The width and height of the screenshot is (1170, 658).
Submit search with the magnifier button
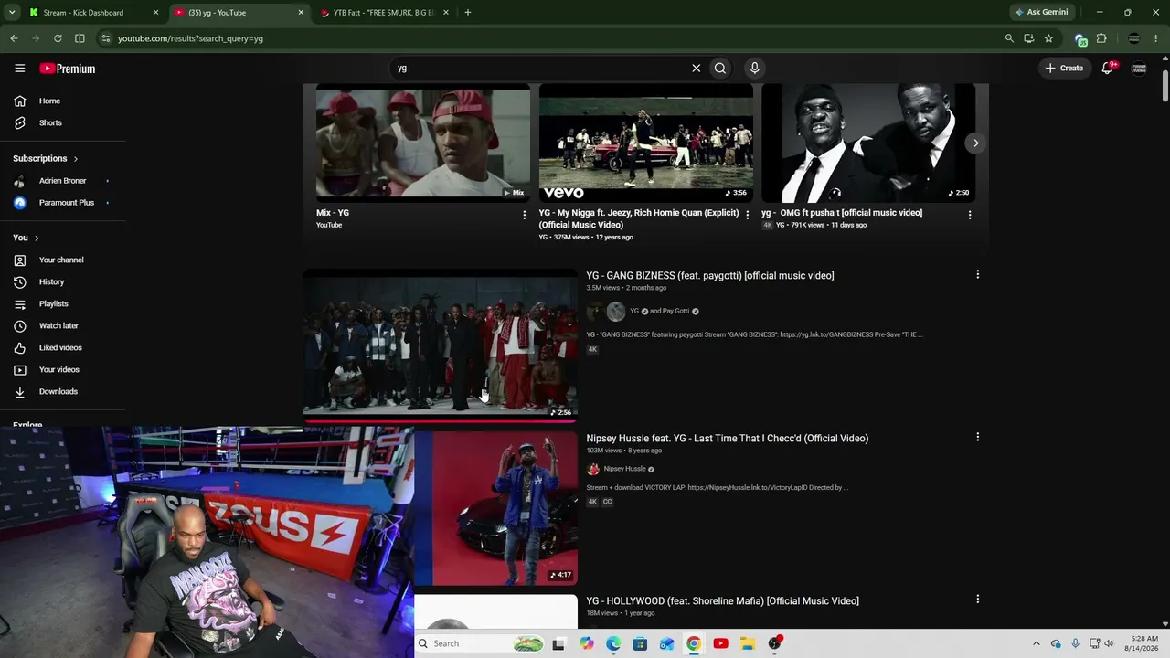(x=720, y=68)
